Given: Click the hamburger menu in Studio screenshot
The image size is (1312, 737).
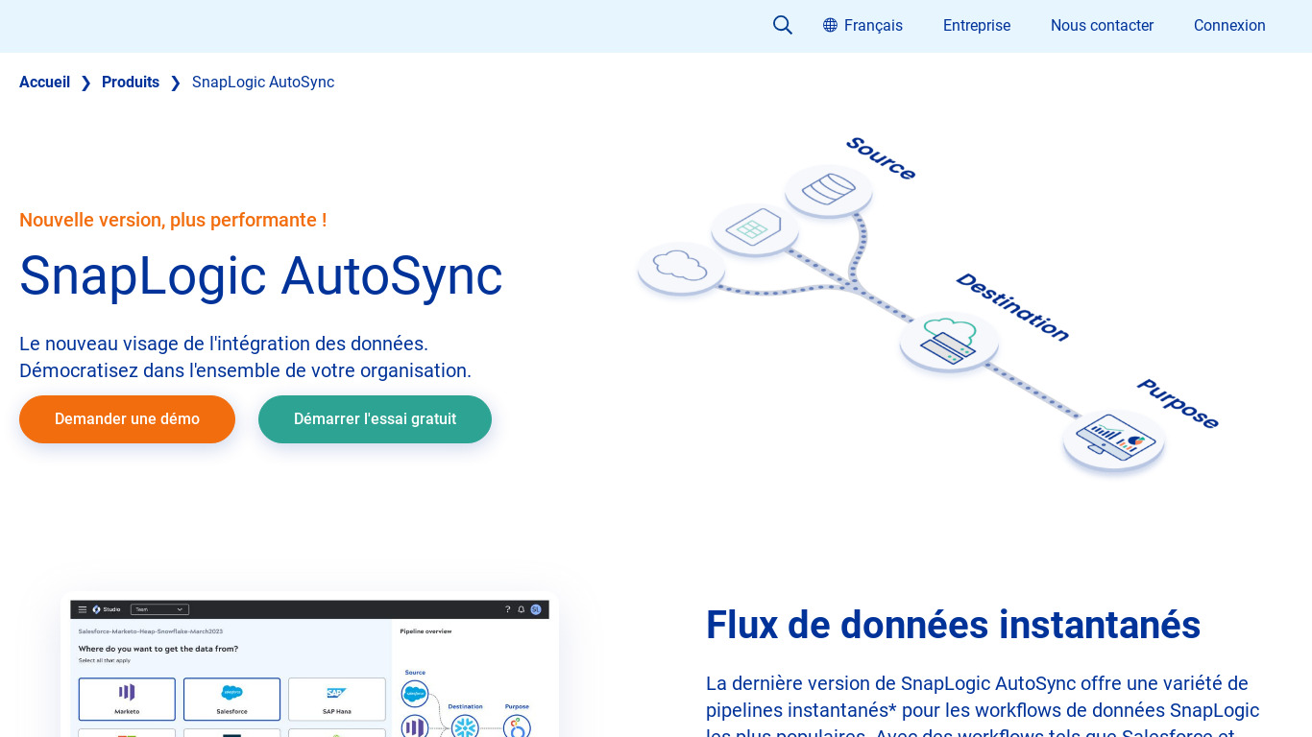Looking at the screenshot, I should (83, 609).
